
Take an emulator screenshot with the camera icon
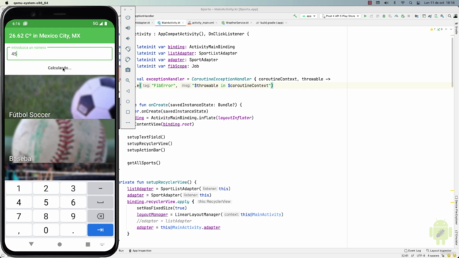[x=128, y=70]
